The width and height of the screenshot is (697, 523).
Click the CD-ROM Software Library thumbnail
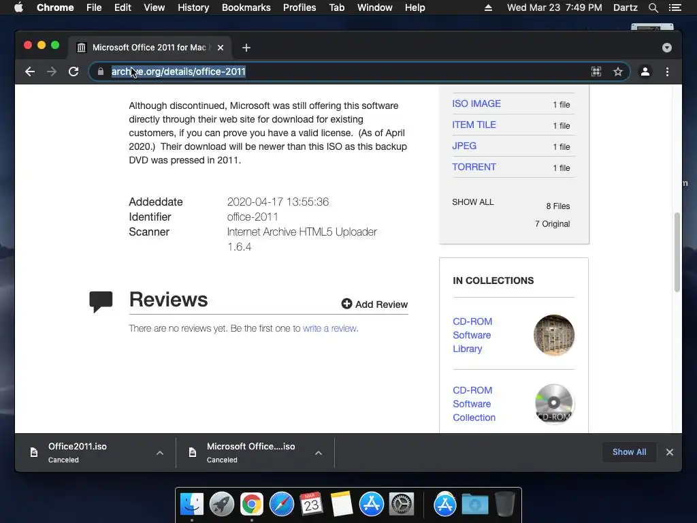click(x=554, y=335)
